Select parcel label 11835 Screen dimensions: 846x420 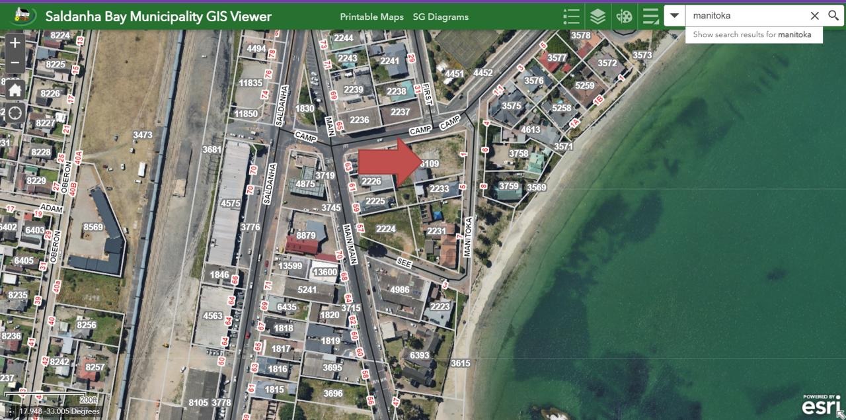coord(250,83)
